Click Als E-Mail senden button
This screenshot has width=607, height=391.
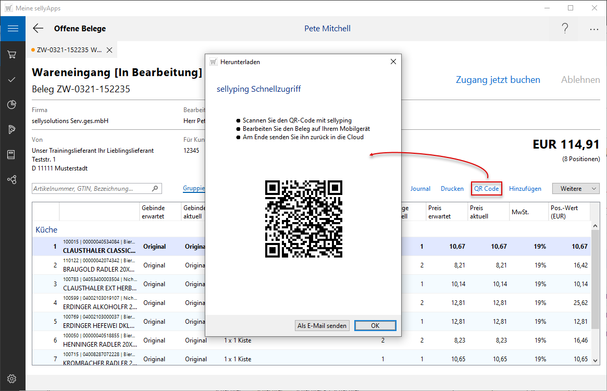click(x=322, y=326)
